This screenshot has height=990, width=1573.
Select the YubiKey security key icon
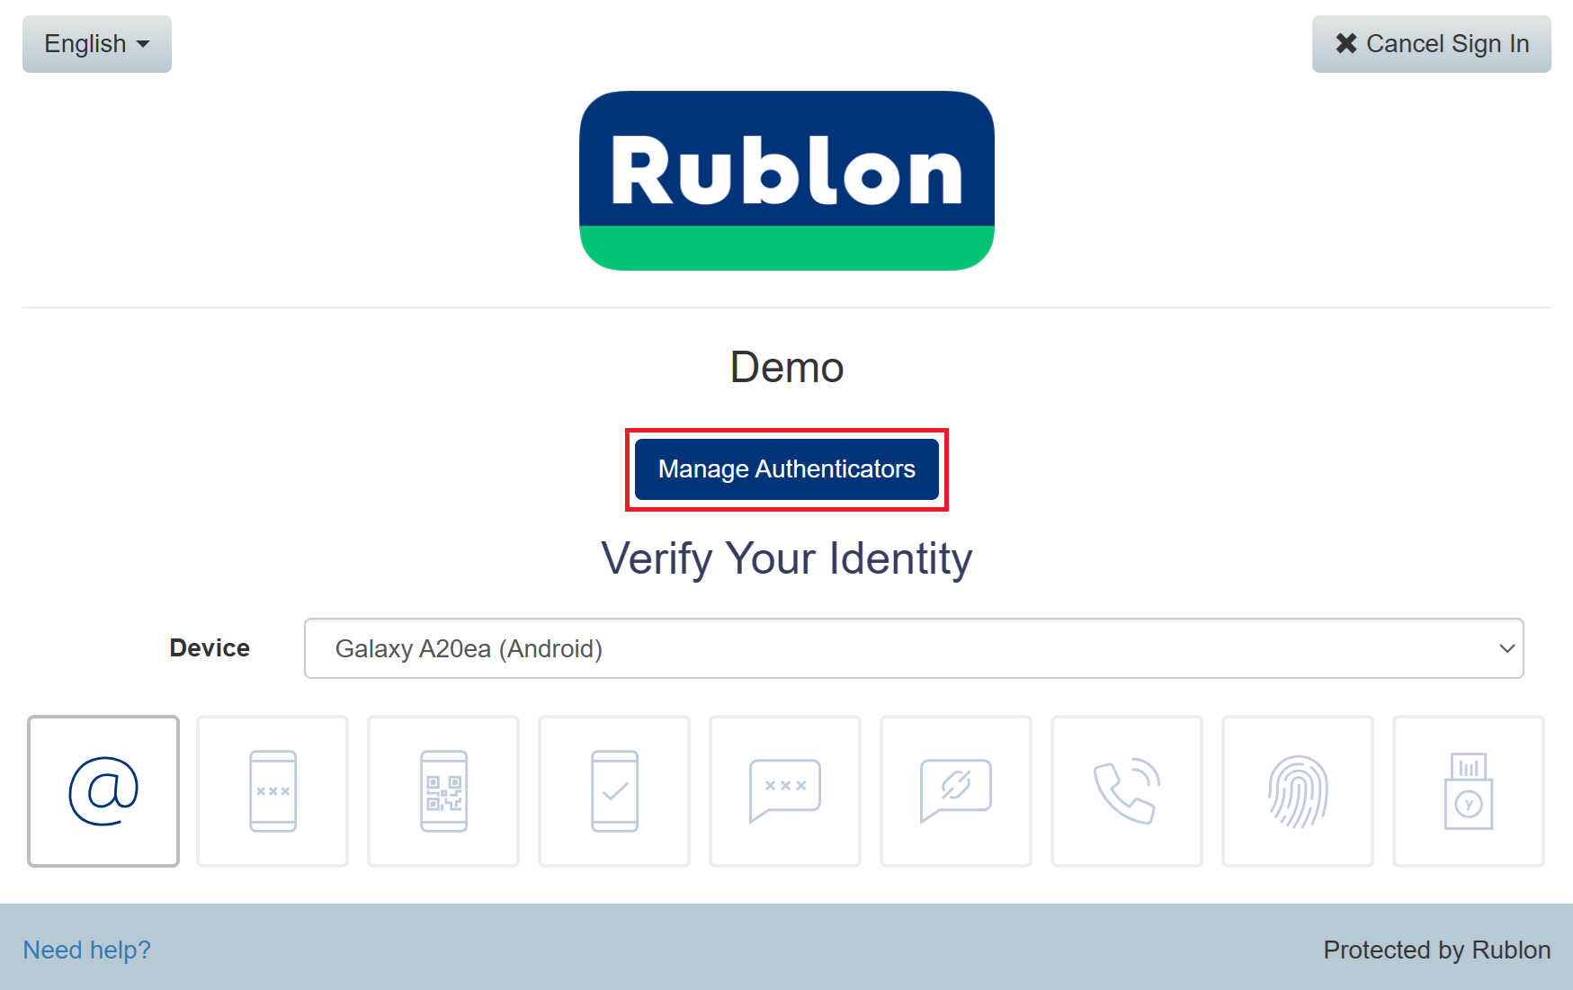click(1469, 791)
